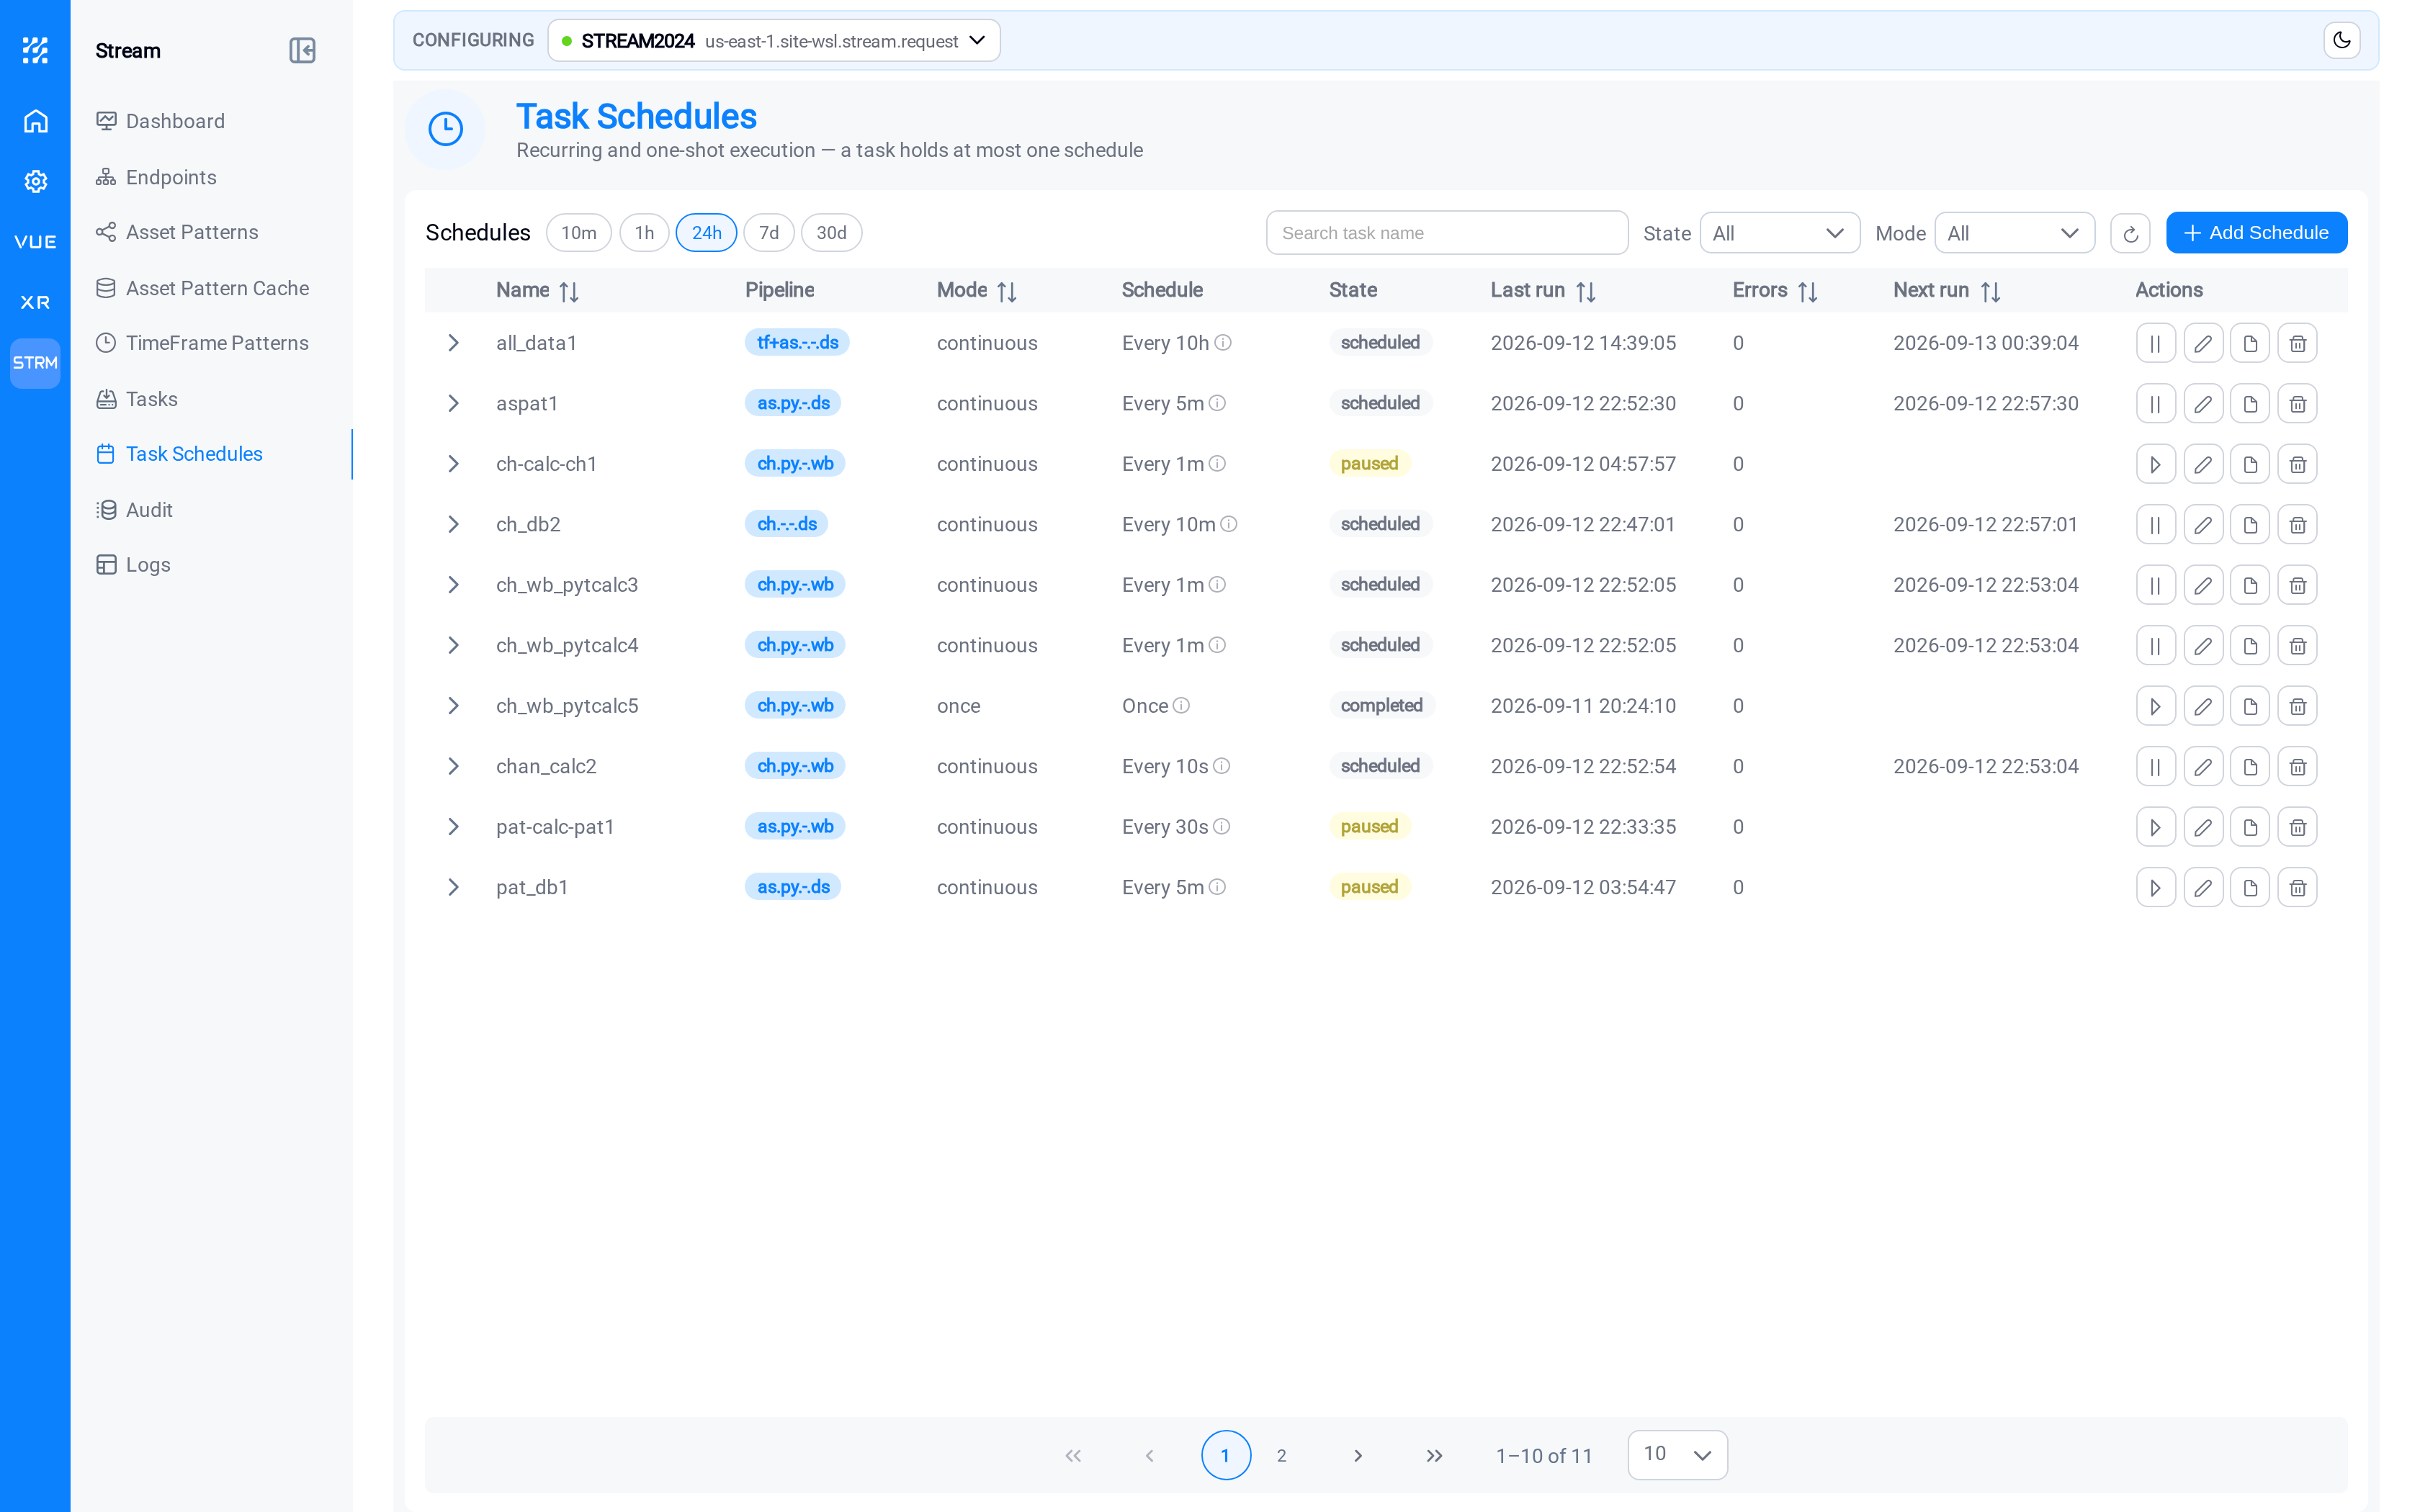Select the 7d time range
Viewport: 2420px width, 1512px height.
(768, 233)
